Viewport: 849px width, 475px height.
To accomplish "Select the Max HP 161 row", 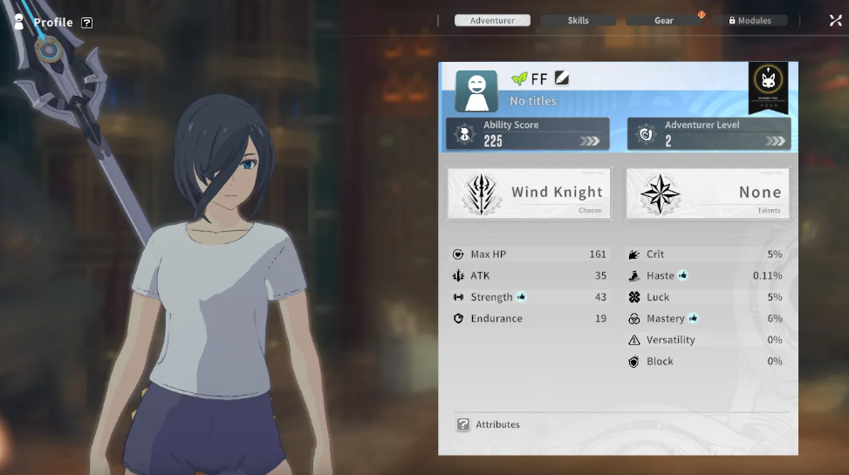I will [530, 254].
